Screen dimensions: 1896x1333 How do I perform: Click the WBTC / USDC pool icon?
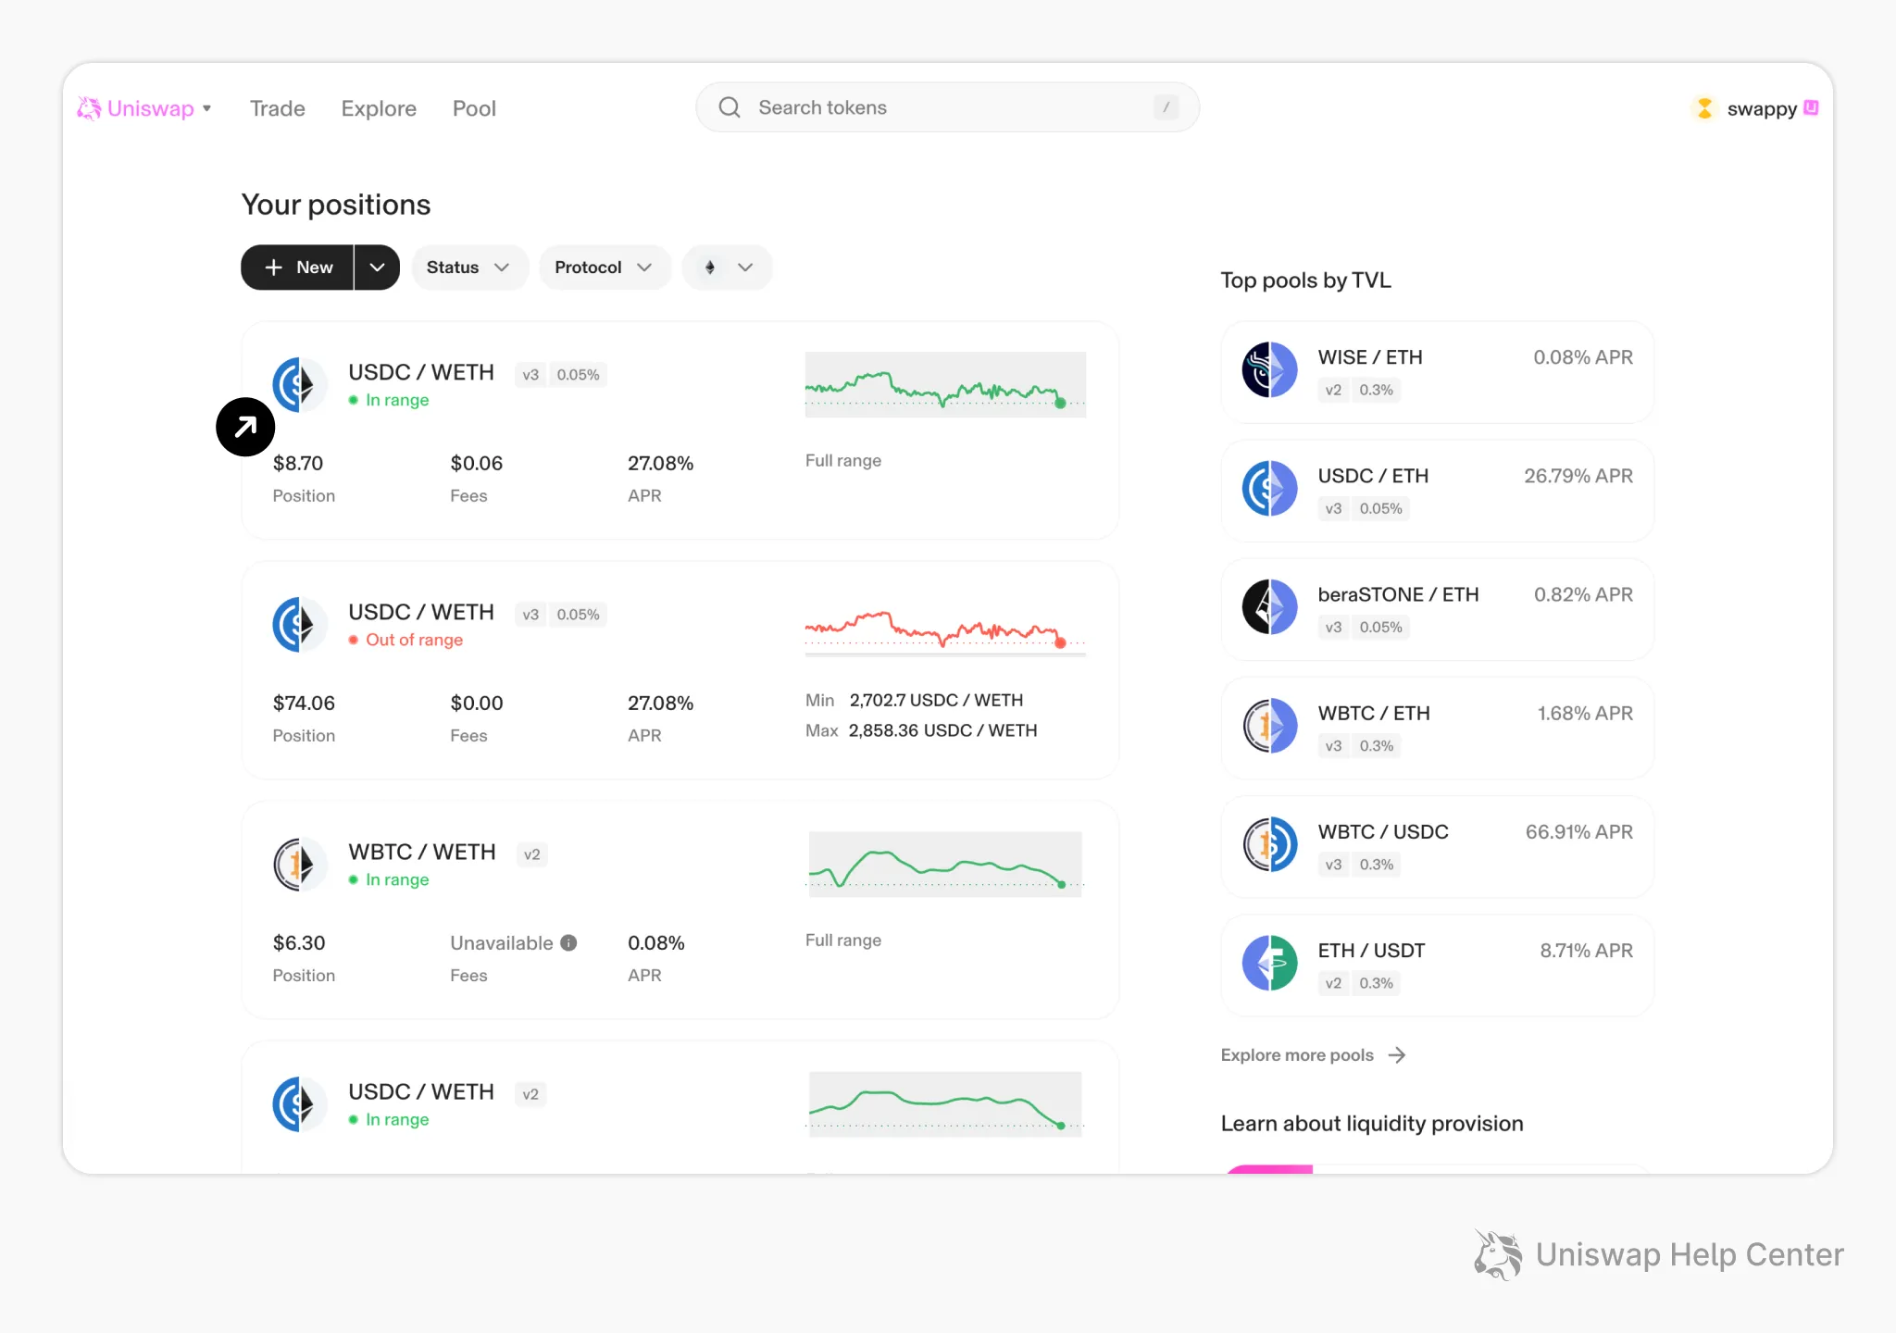click(x=1269, y=843)
